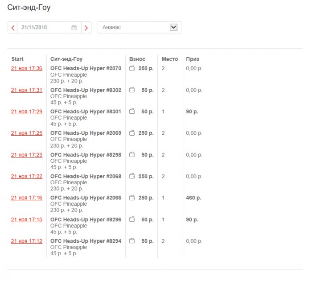Click place value 2 in #2068 row
This screenshot has width=312, height=290.
[163, 176]
